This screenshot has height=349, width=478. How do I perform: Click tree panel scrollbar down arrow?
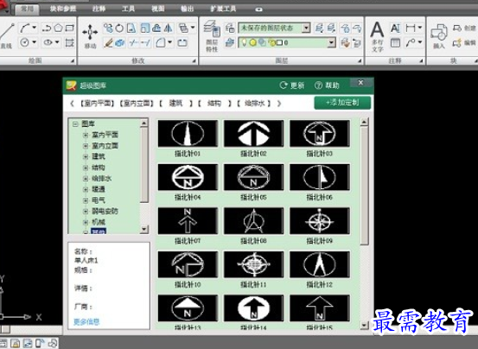coord(144,229)
